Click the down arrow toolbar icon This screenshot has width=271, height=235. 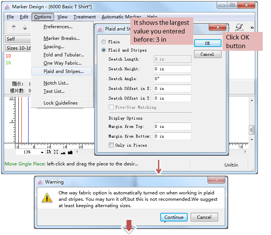click(x=25, y=27)
